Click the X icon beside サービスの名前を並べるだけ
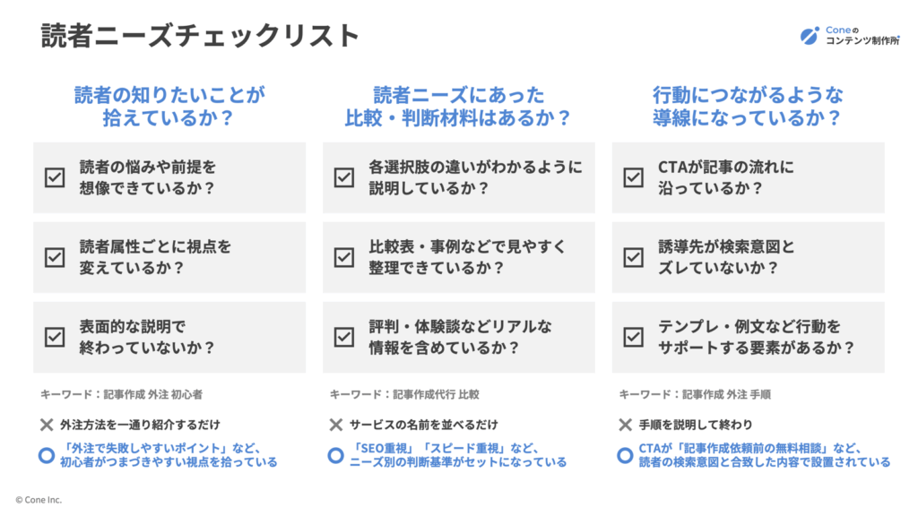Viewport: 918px width, 516px height. click(336, 425)
